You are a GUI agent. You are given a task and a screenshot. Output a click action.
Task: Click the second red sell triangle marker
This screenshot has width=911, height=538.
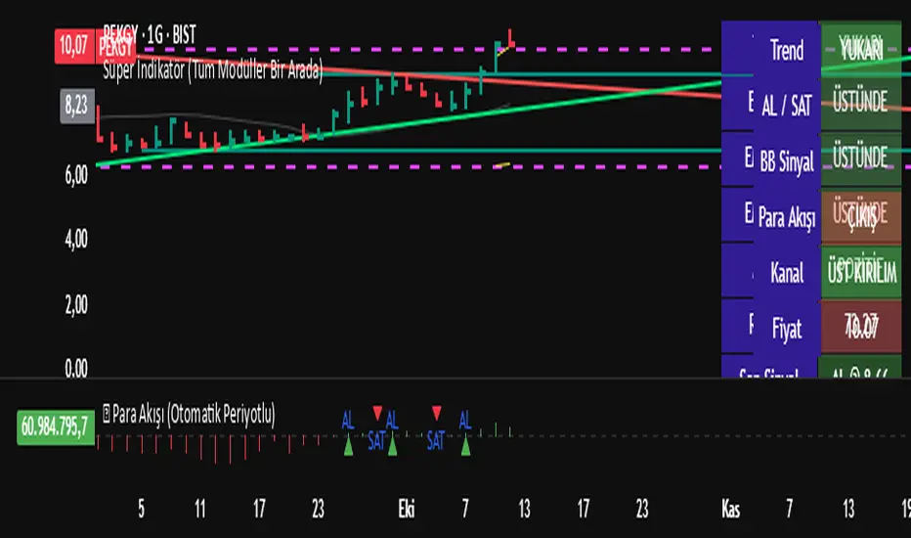[x=437, y=413]
